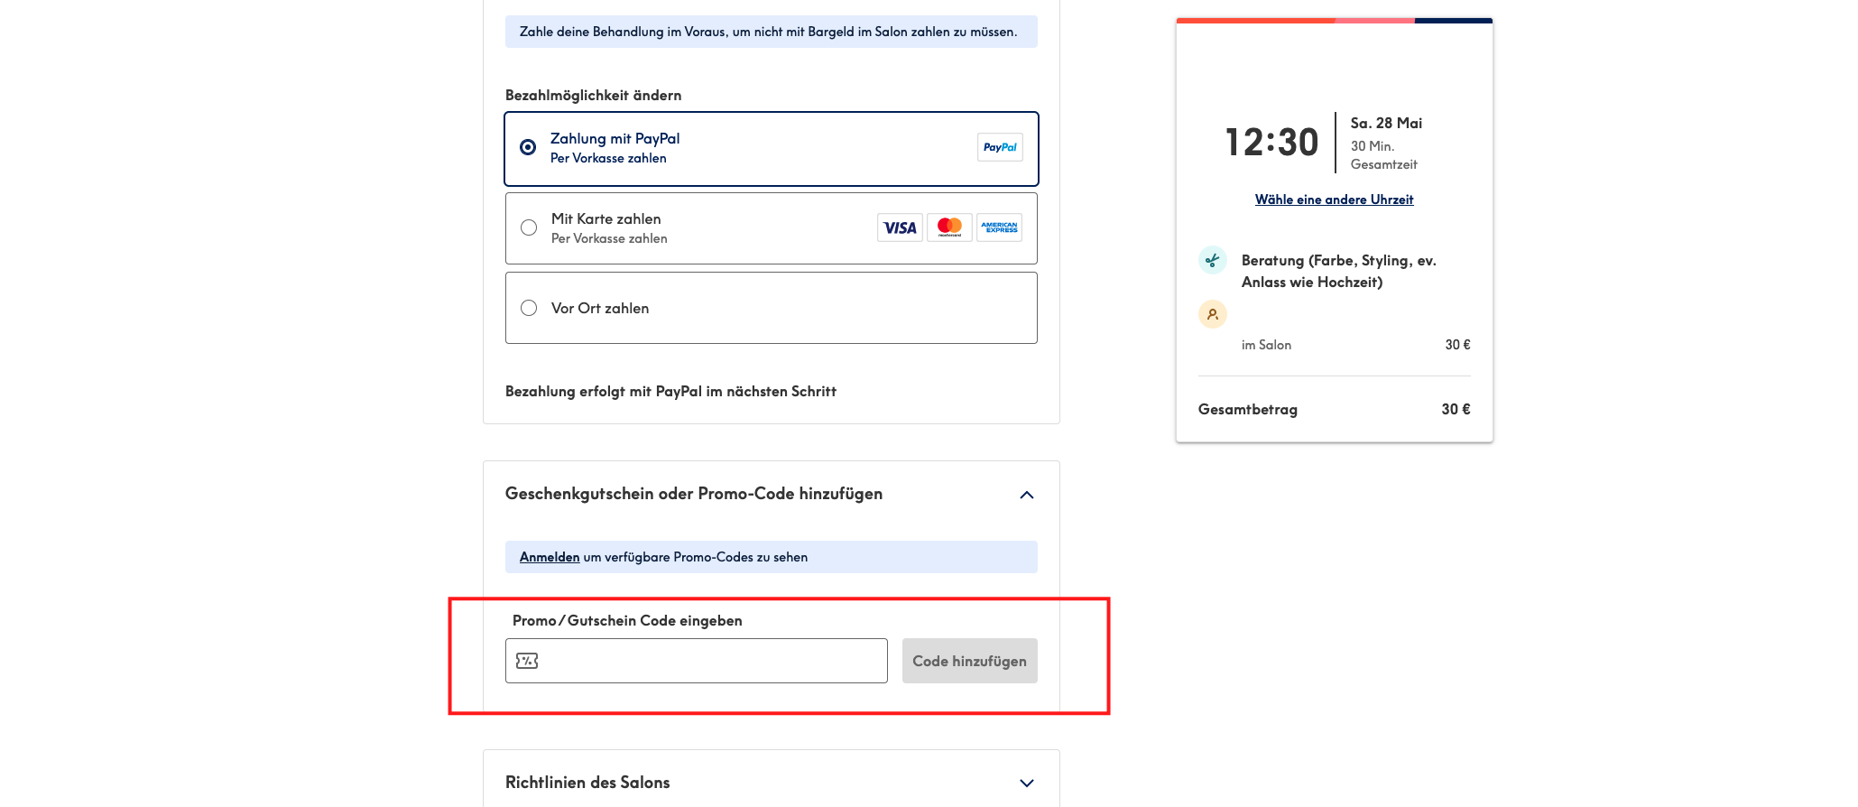Image resolution: width=1858 pixels, height=807 pixels.
Task: Click the Code hinzufügen button
Action: pyautogui.click(x=970, y=661)
